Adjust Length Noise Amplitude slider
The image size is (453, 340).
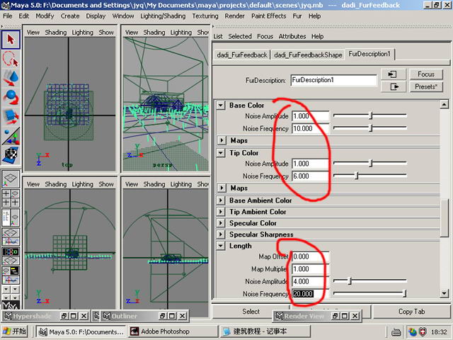tap(349, 280)
